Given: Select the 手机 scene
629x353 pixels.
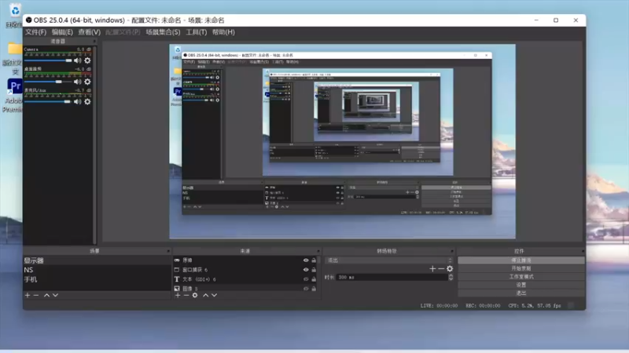Looking at the screenshot, I should click(97, 279).
